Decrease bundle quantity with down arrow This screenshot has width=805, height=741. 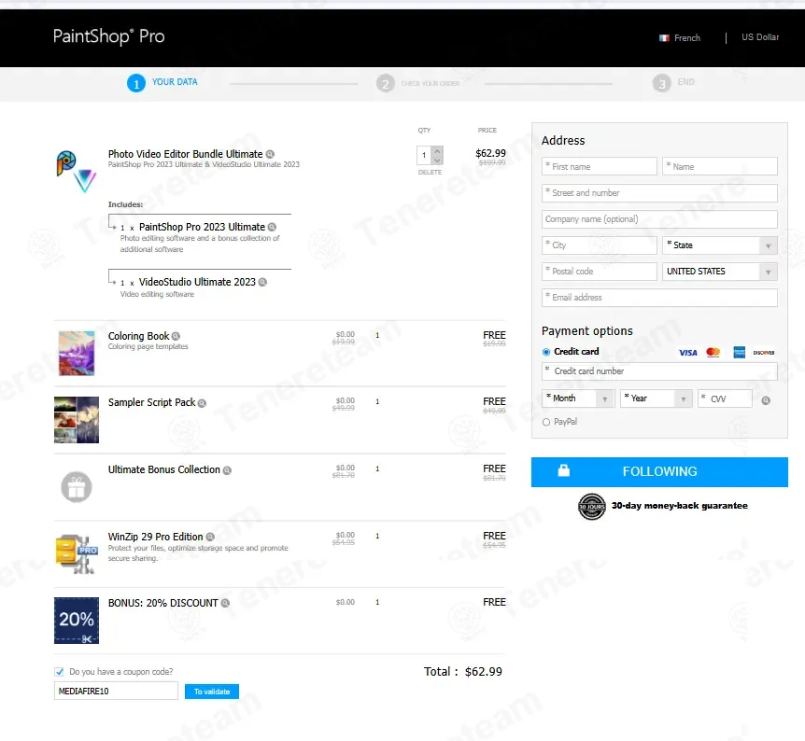(x=437, y=161)
